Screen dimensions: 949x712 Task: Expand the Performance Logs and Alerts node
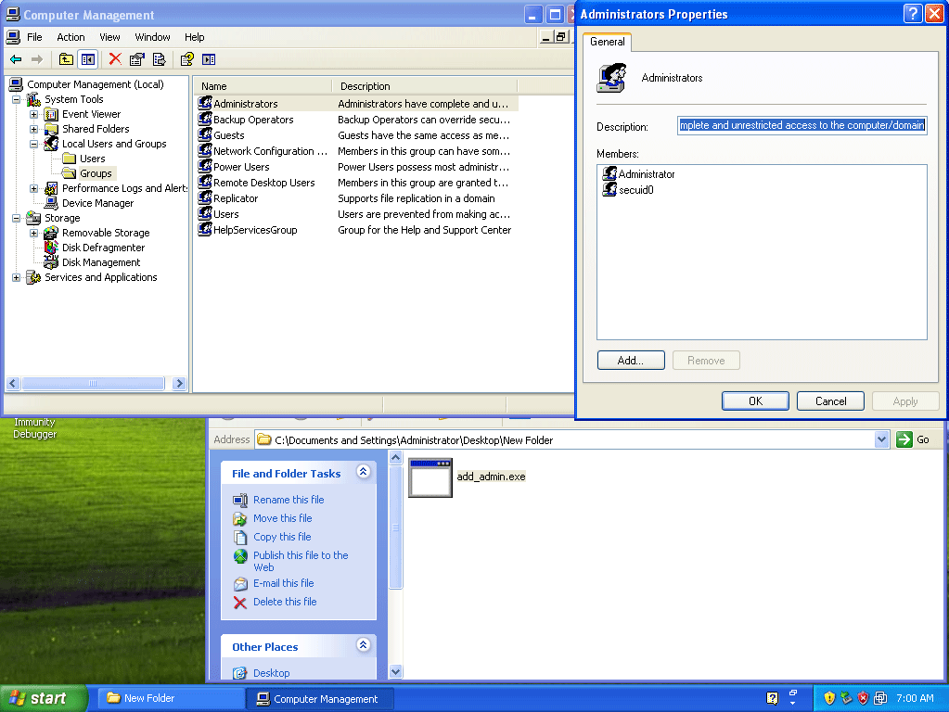pyautogui.click(x=34, y=188)
